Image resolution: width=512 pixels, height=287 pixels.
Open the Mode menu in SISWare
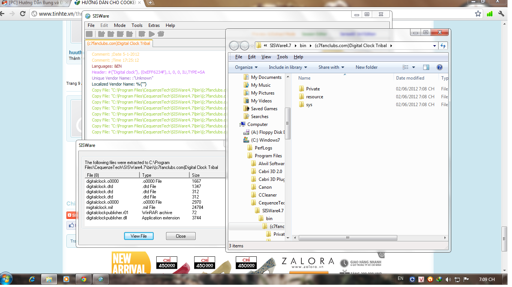[x=120, y=25]
